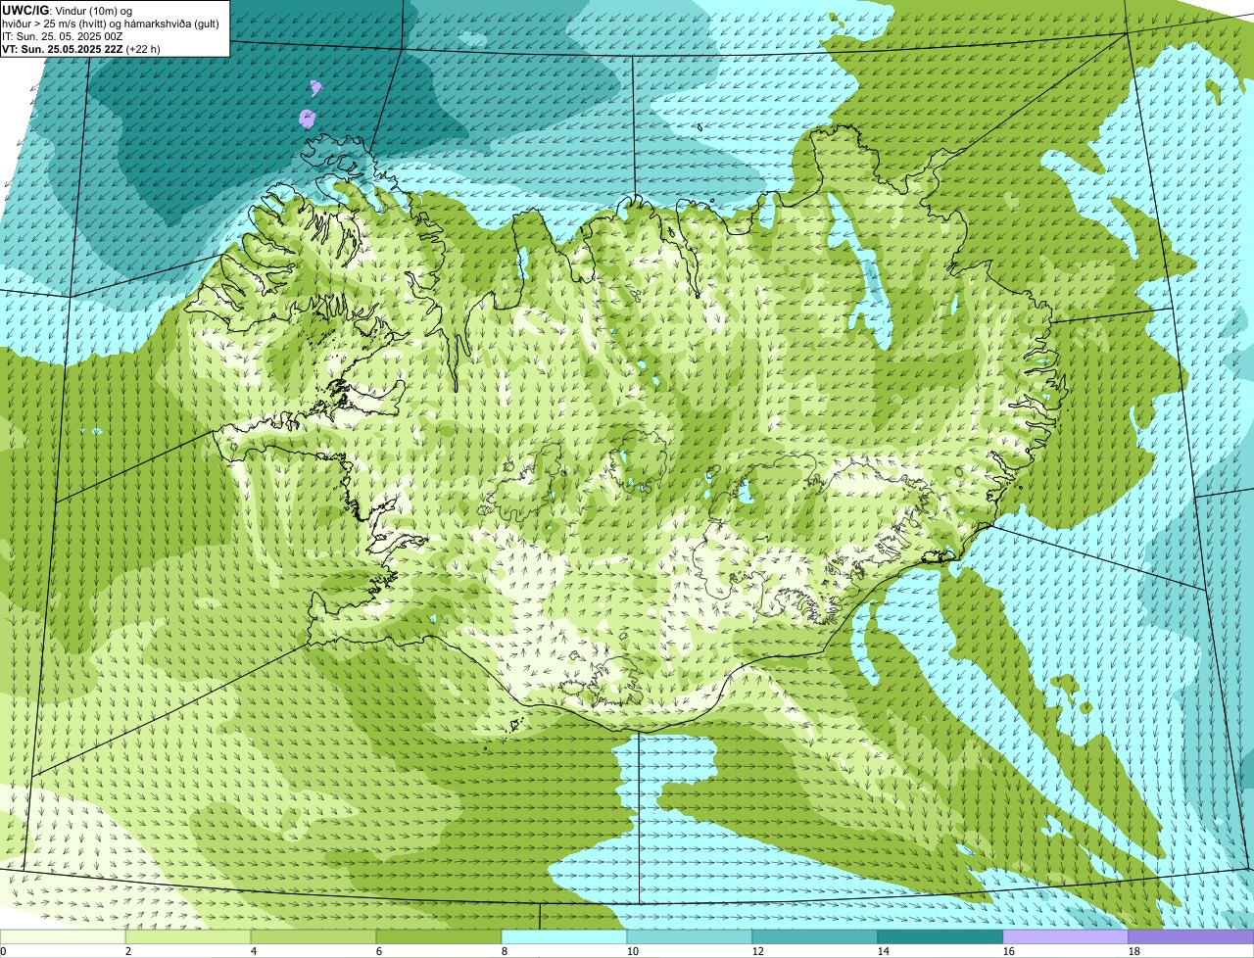Pick the 16–18 m/s light purple legend swatch
Screen dimensions: 1254x958
1066,936
